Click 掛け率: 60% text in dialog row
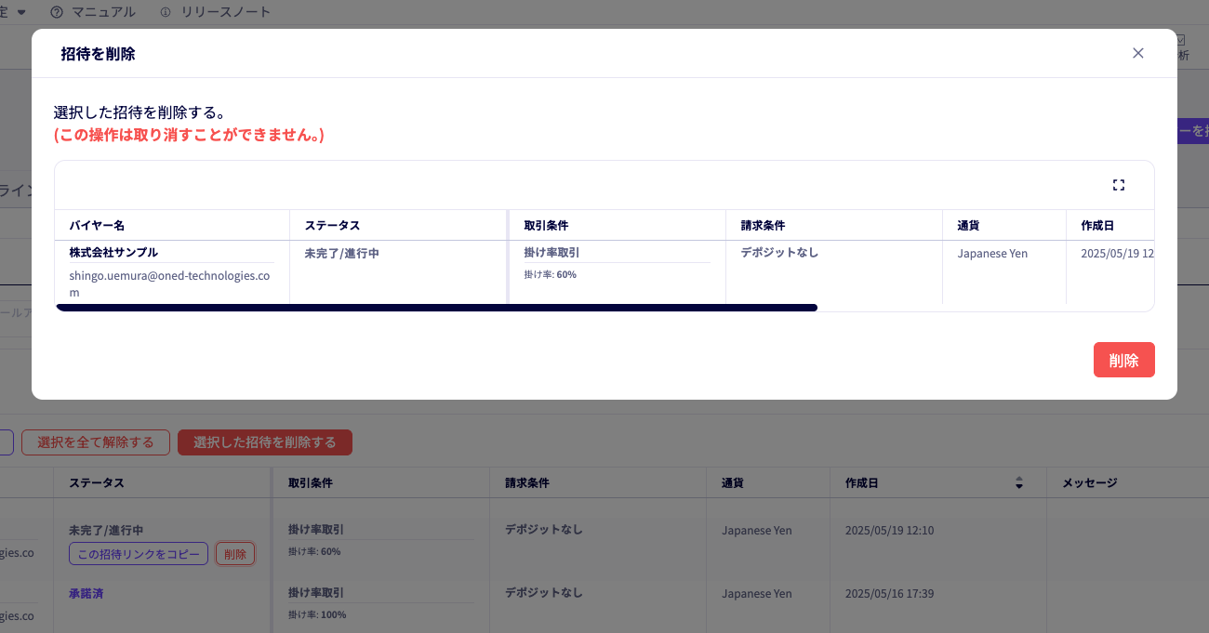The width and height of the screenshot is (1209, 633). (x=550, y=274)
